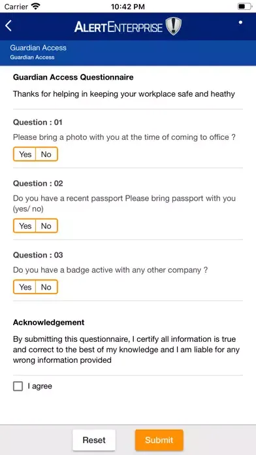Click the Guardian Access Questionnaire heading
Image resolution: width=256 pixels, height=455 pixels.
coord(73,77)
